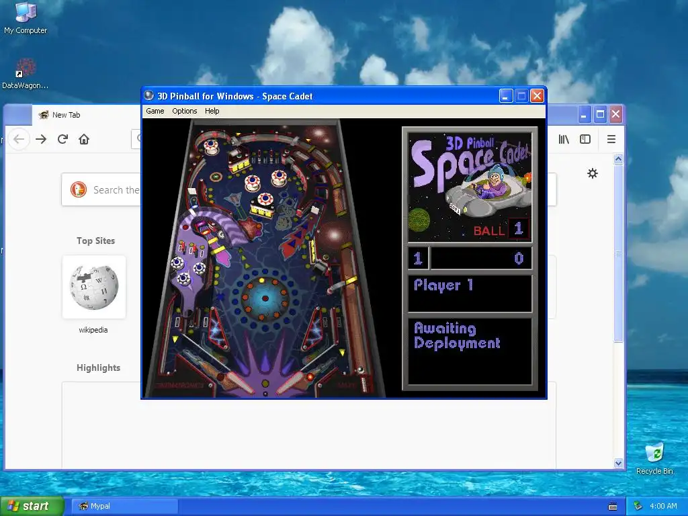Toggle the browser sidebar icon

click(x=585, y=139)
